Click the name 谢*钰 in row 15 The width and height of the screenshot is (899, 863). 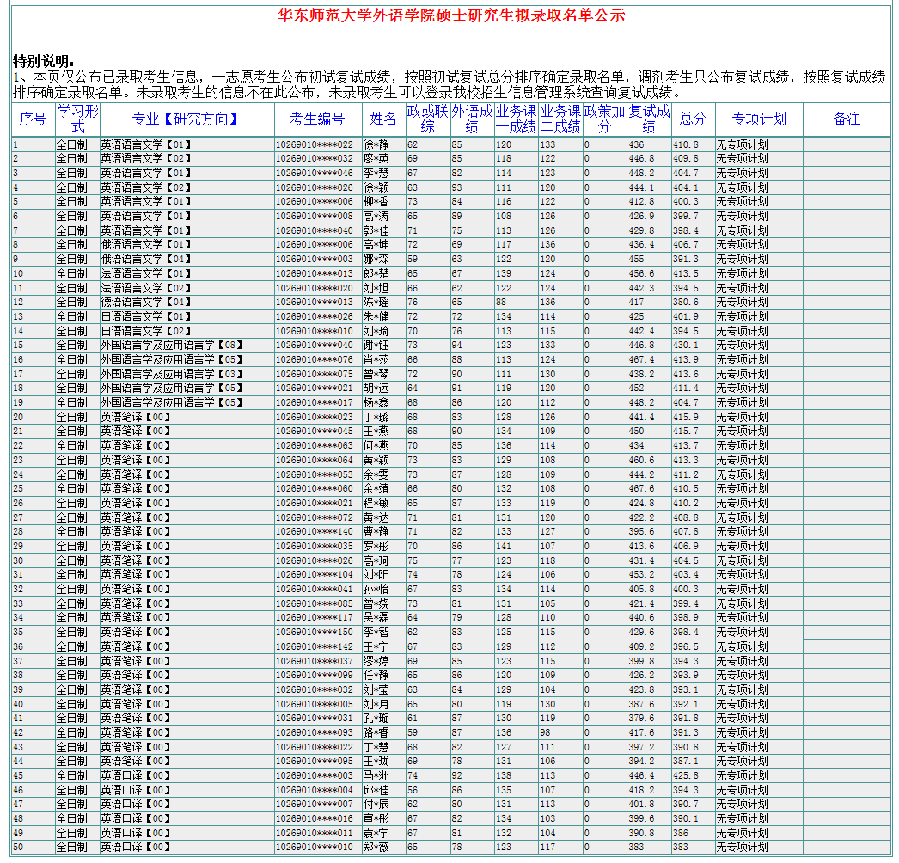[x=376, y=346]
